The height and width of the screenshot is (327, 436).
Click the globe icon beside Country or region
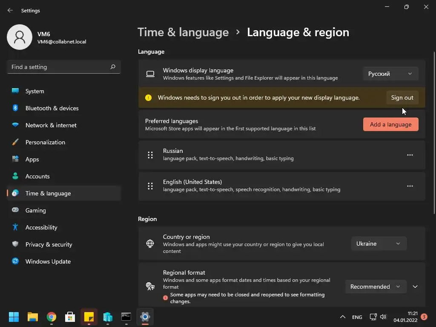tap(150, 244)
